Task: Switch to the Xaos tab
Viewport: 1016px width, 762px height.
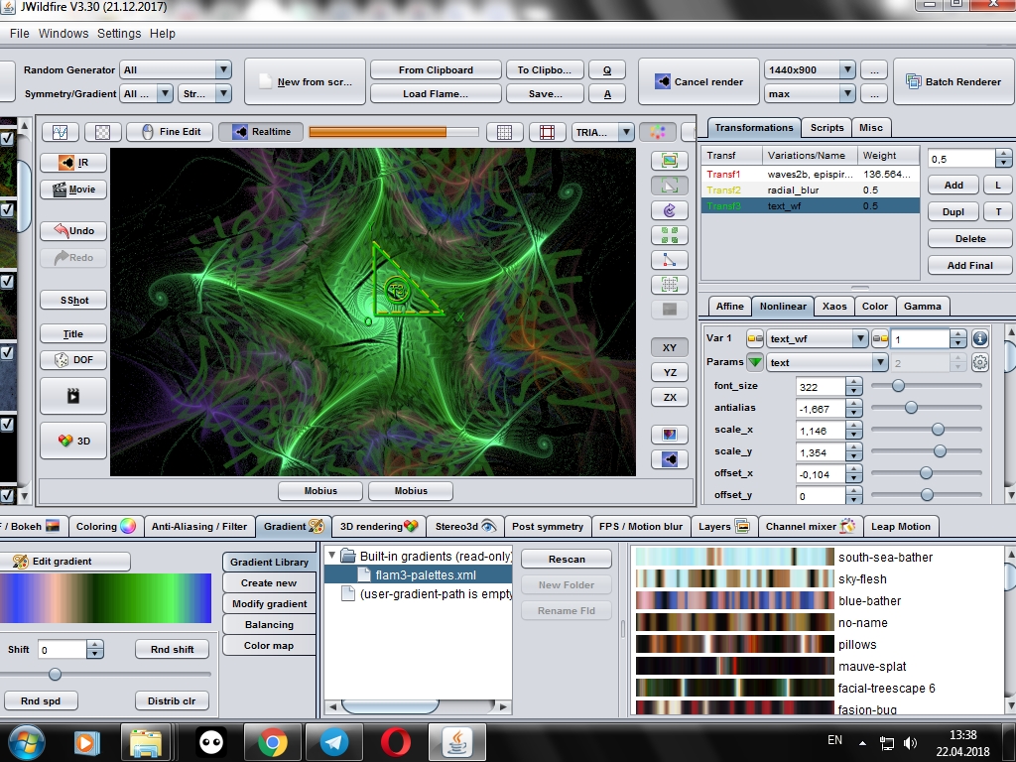Action: click(833, 307)
